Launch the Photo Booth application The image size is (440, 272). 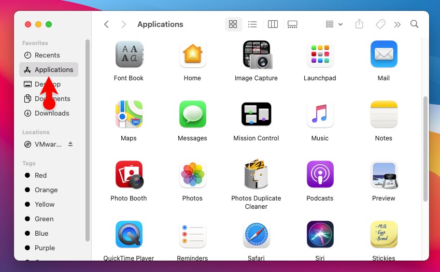(x=129, y=175)
